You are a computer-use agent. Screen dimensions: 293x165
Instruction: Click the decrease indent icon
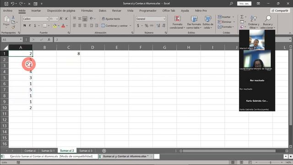point(92,26)
